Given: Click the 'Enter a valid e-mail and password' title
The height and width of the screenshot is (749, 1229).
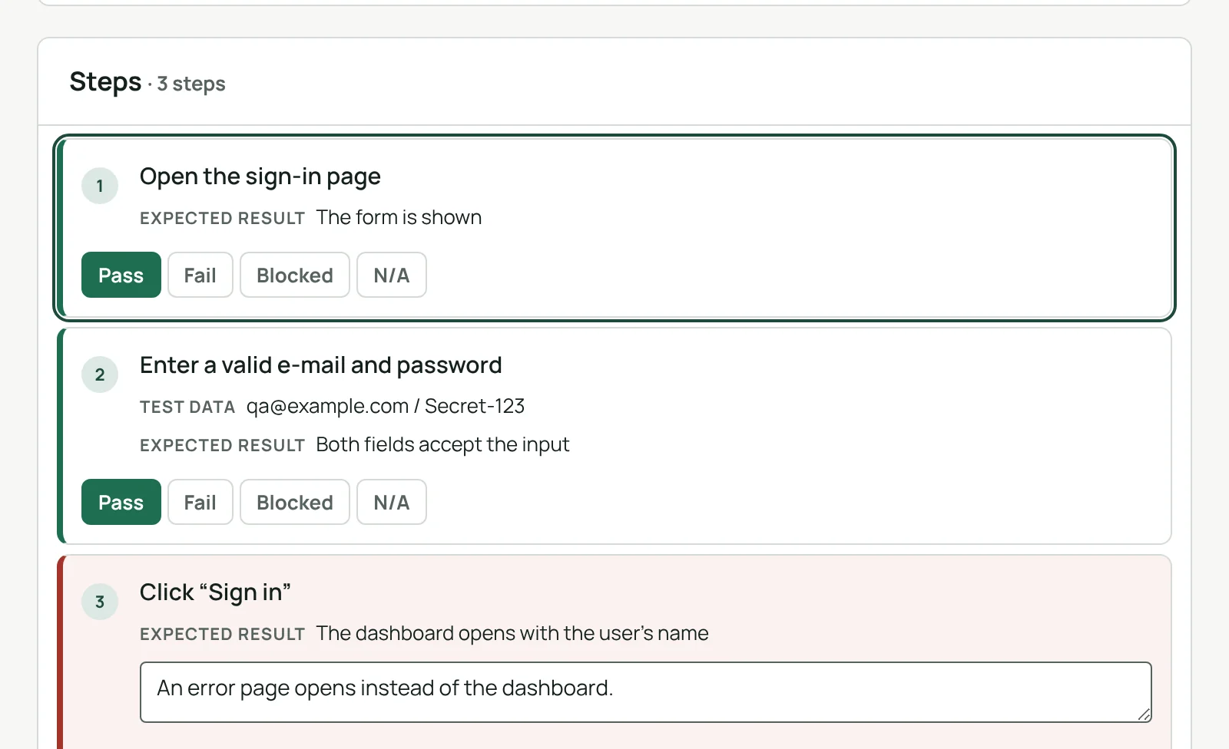Looking at the screenshot, I should click(321, 366).
